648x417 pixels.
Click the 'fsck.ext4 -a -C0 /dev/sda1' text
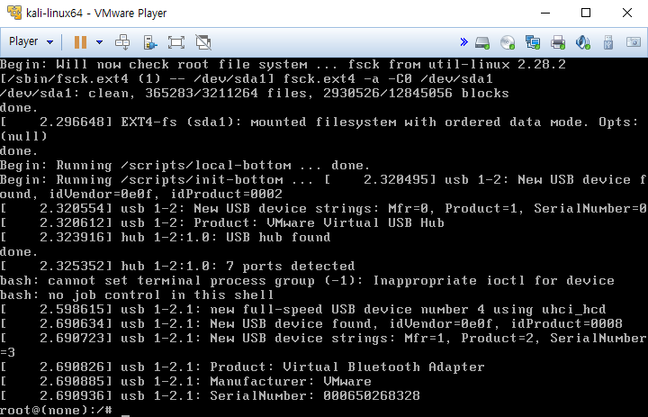[388, 78]
